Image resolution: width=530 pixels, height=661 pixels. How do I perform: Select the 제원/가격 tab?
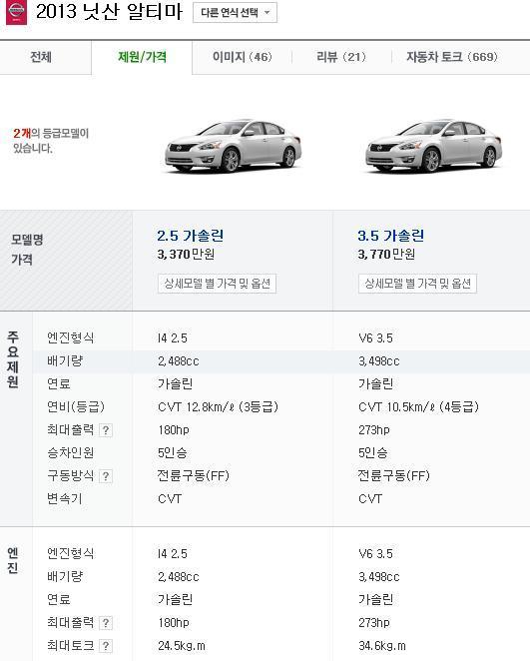[x=142, y=57]
